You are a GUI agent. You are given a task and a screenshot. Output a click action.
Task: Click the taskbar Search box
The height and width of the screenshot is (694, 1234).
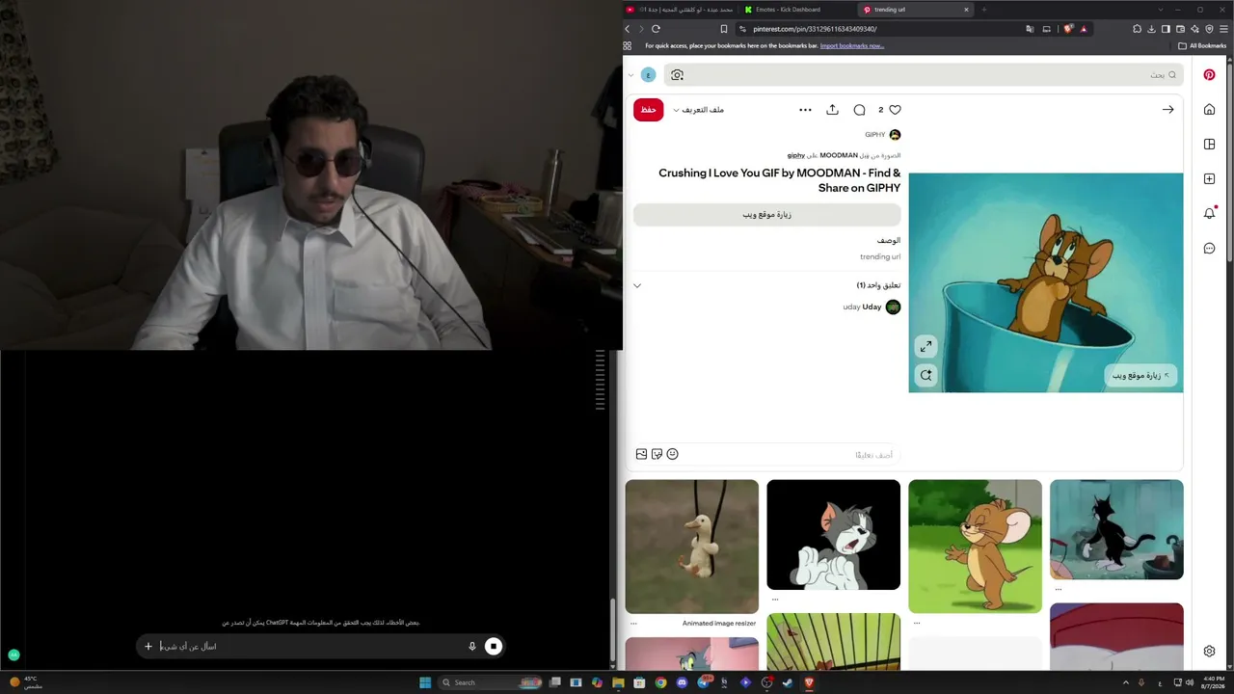click(x=491, y=682)
